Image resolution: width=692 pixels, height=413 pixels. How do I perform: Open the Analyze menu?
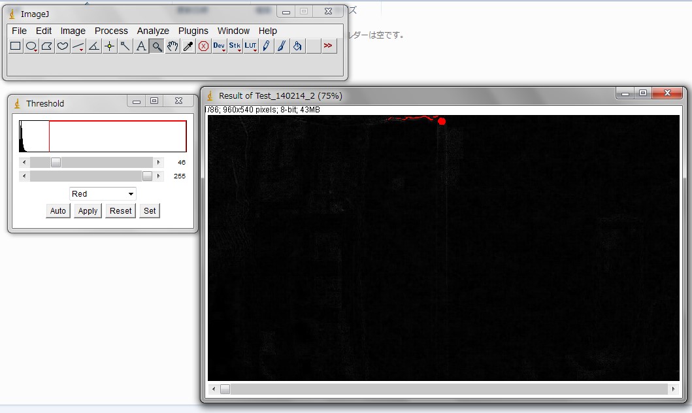pyautogui.click(x=153, y=31)
